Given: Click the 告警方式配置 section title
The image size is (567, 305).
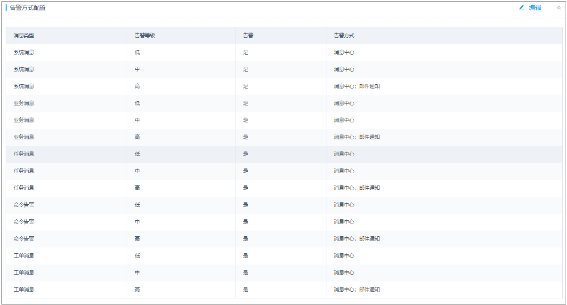Looking at the screenshot, I should point(28,8).
